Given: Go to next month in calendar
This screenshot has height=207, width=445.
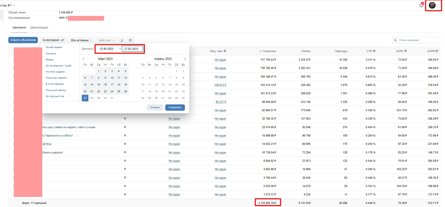Looking at the screenshot, I should (185, 59).
